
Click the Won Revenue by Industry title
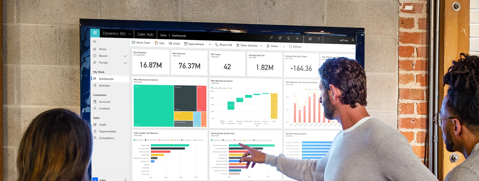pyautogui.click(x=146, y=80)
